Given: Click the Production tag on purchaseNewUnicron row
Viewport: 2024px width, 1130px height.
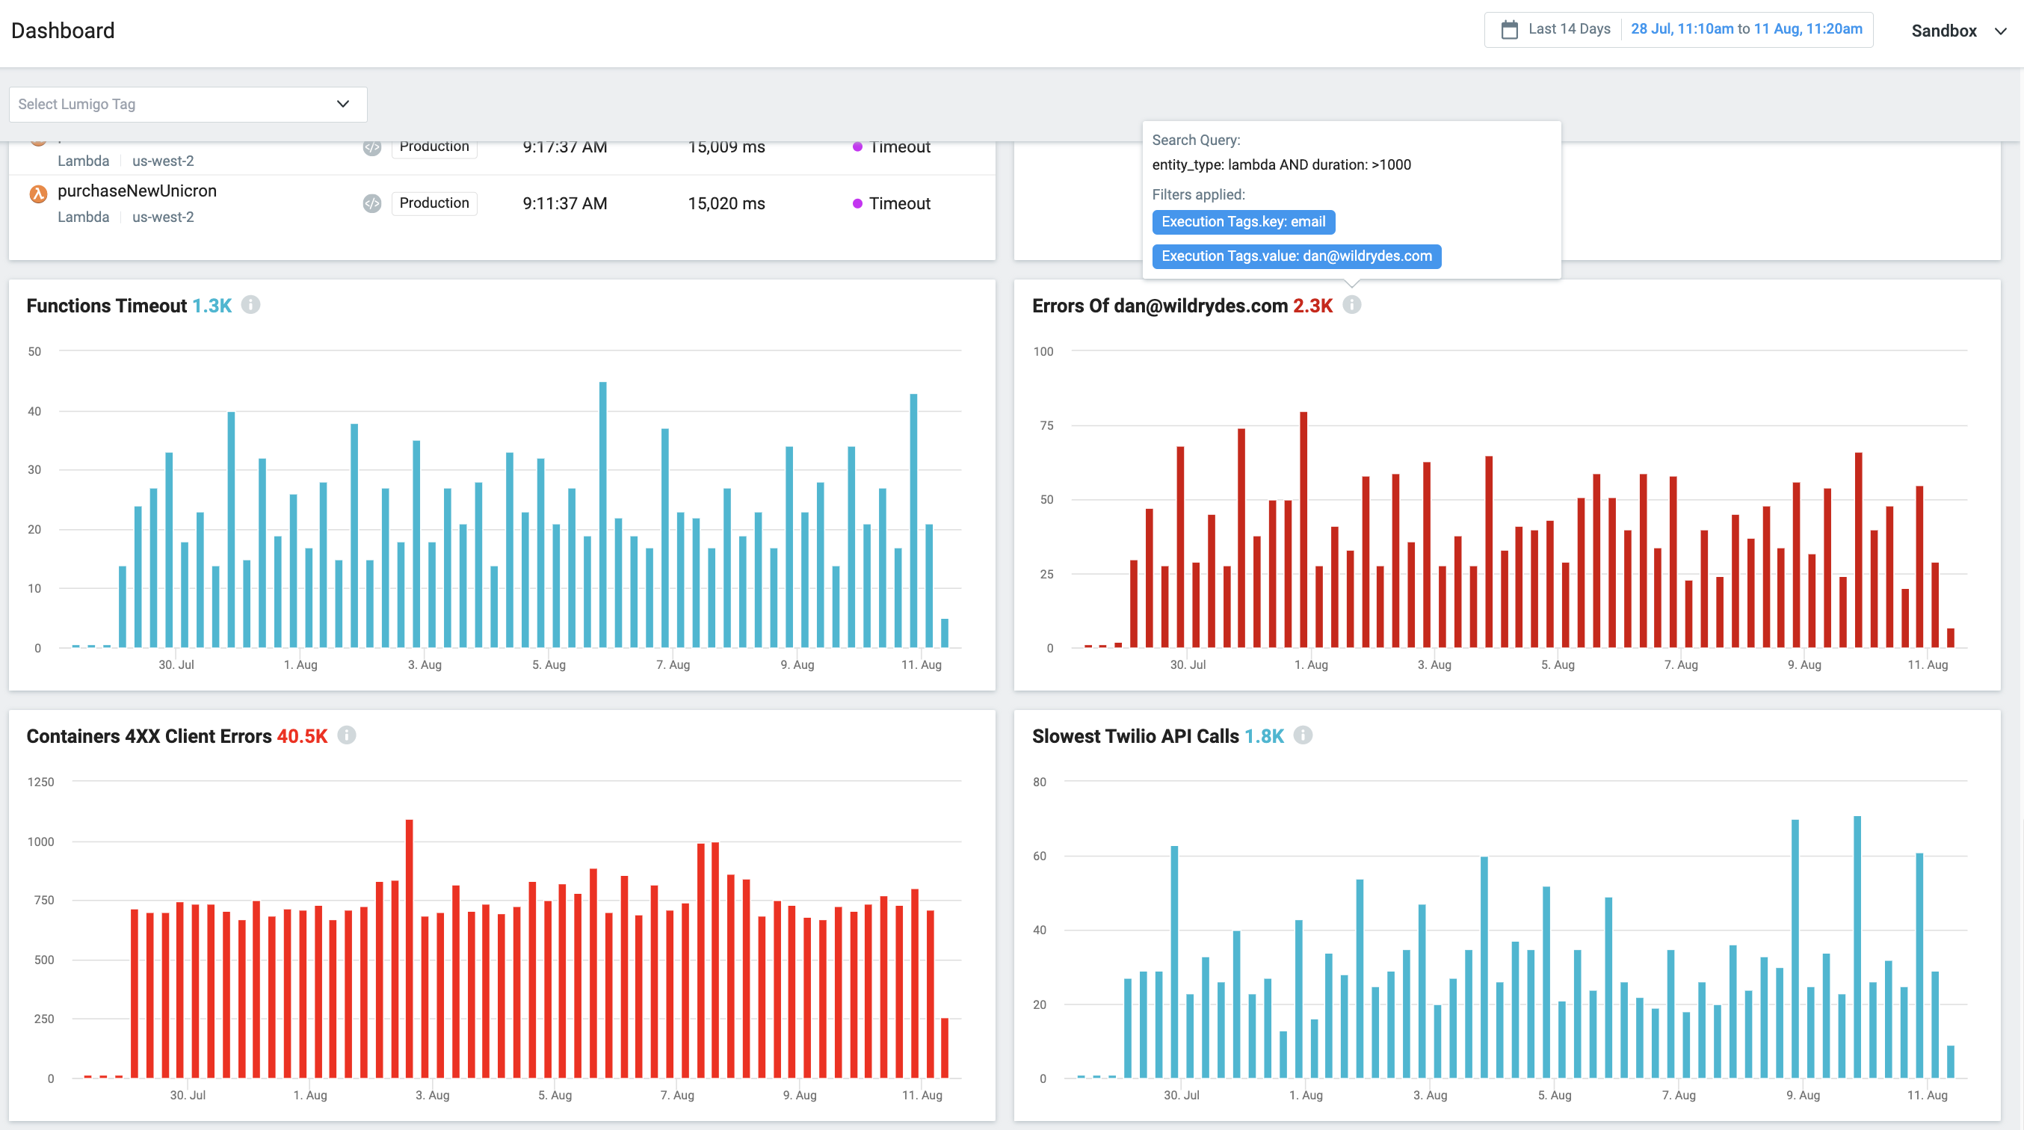Looking at the screenshot, I should pyautogui.click(x=434, y=203).
